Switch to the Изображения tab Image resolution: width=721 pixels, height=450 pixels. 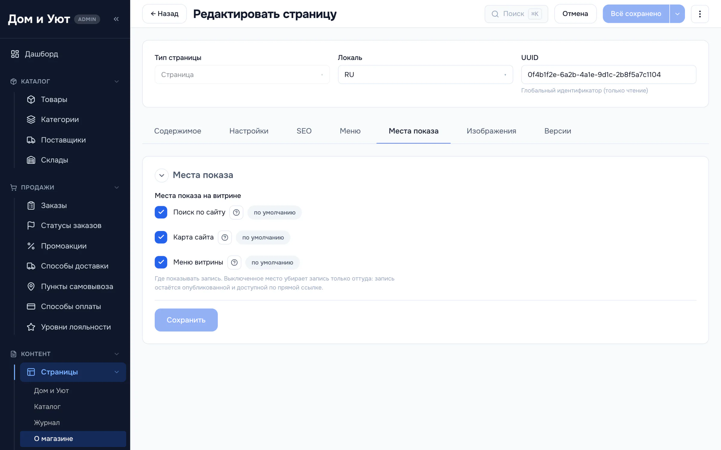coord(491,131)
